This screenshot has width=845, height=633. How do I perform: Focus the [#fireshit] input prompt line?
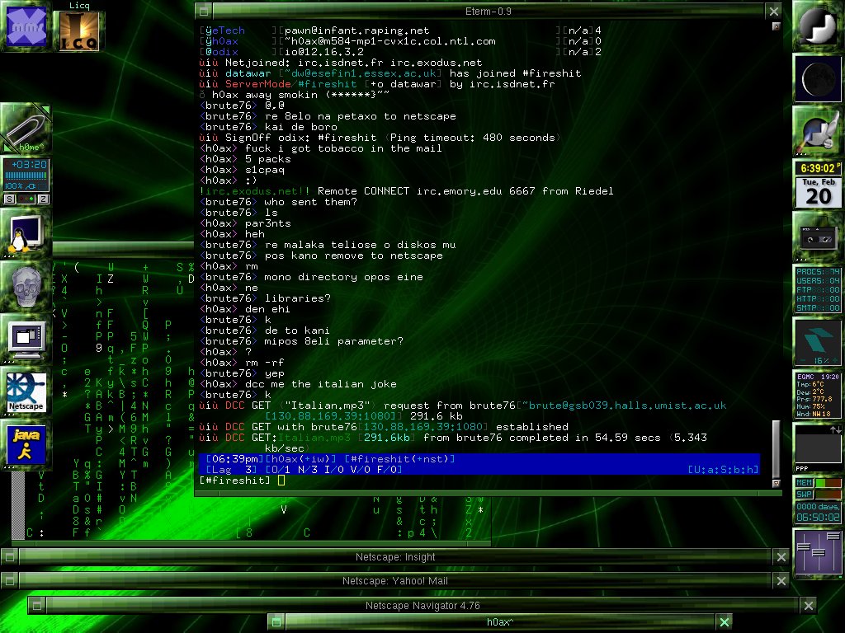[x=479, y=481]
